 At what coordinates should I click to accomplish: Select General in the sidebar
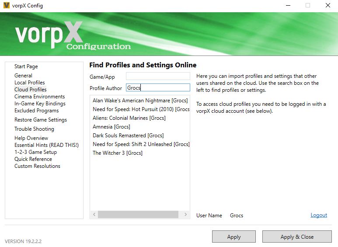click(x=23, y=76)
